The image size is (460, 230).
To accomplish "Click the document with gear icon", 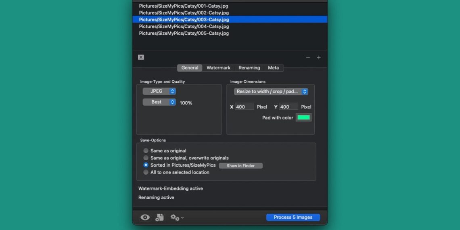I will point(160,217).
